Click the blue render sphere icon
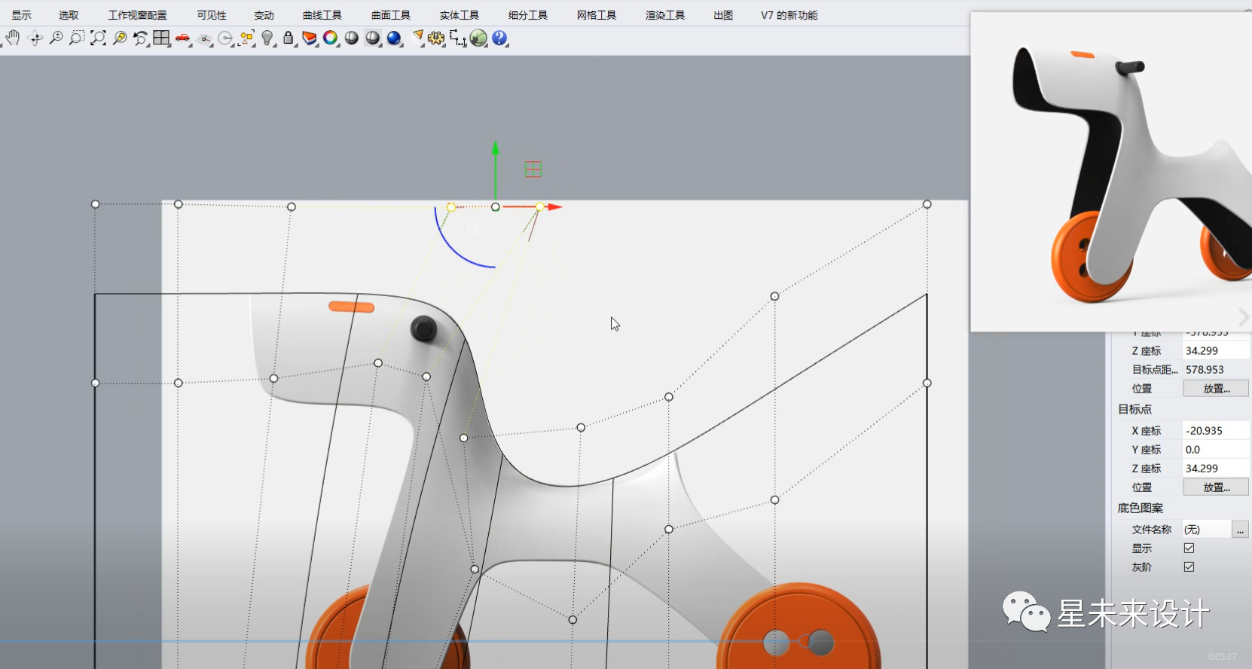The width and height of the screenshot is (1252, 669). pos(394,38)
